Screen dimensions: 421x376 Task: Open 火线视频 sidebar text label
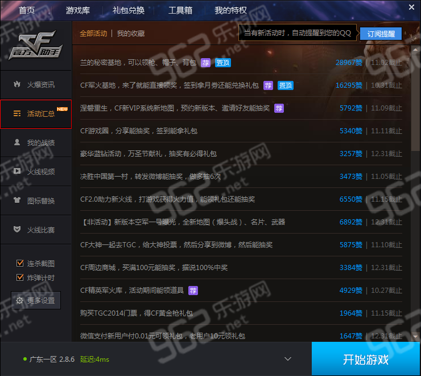point(41,171)
